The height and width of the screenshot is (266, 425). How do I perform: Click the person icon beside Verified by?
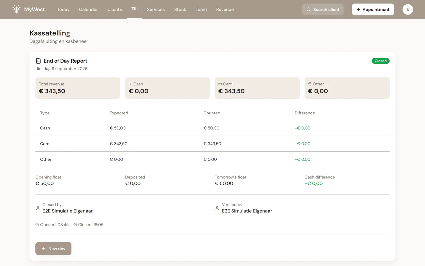pyautogui.click(x=217, y=208)
